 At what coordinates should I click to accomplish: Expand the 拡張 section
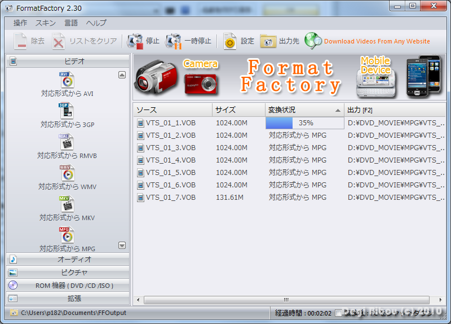68,299
